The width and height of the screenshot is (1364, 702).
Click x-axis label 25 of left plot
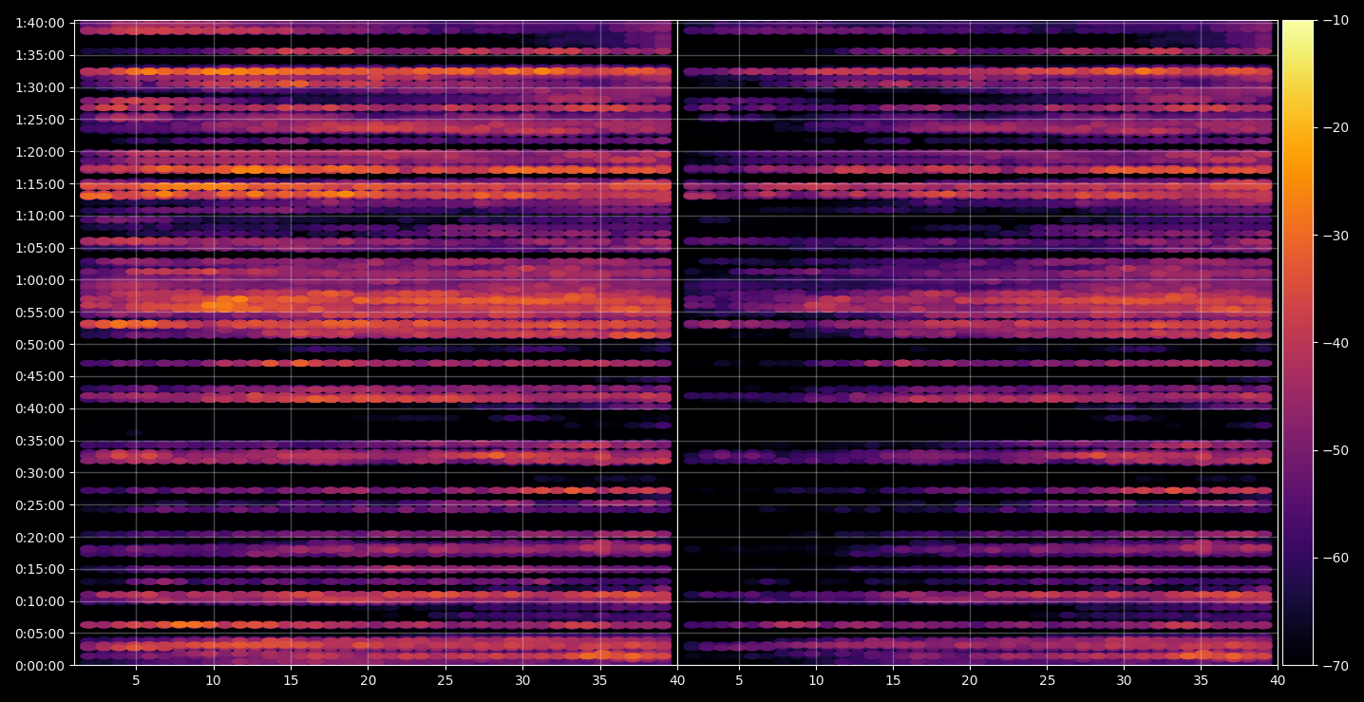445,680
